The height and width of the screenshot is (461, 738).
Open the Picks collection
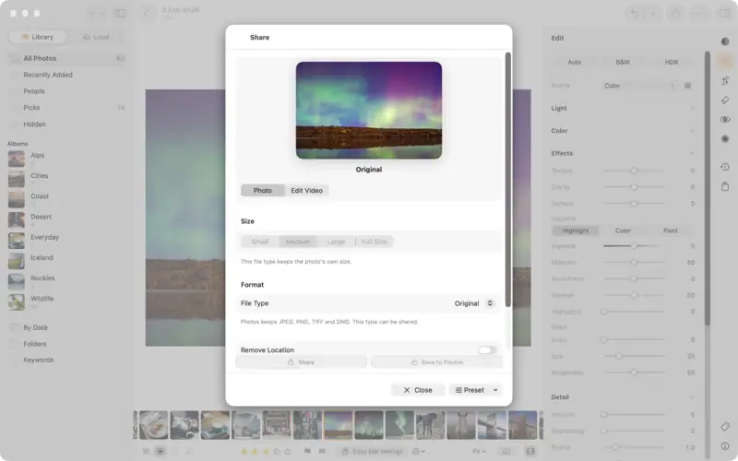[x=67, y=108]
